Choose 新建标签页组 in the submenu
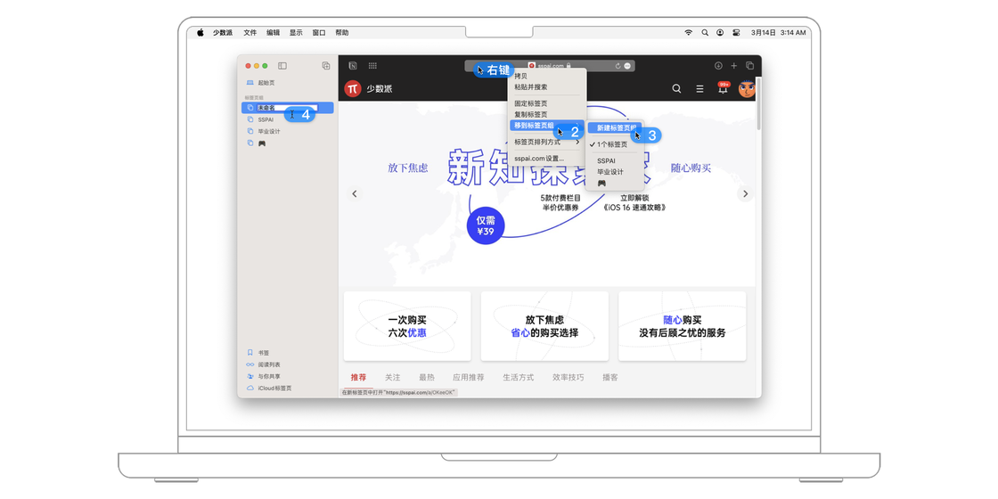The width and height of the screenshot is (998, 499). pyautogui.click(x=614, y=128)
